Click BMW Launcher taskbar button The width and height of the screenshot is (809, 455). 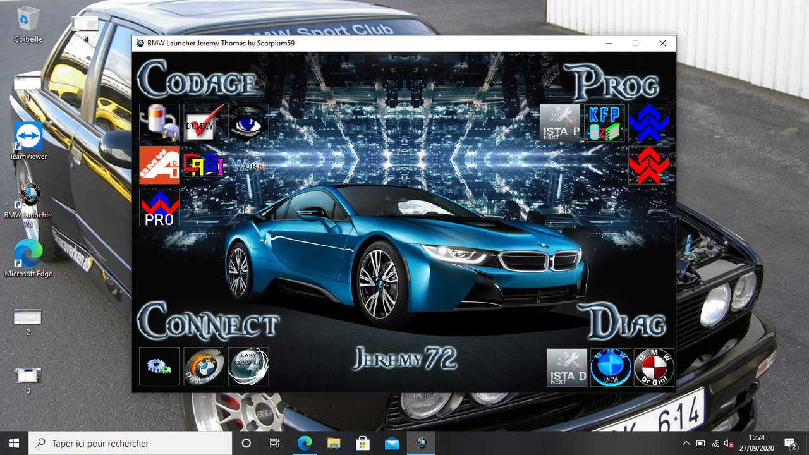[x=421, y=443]
